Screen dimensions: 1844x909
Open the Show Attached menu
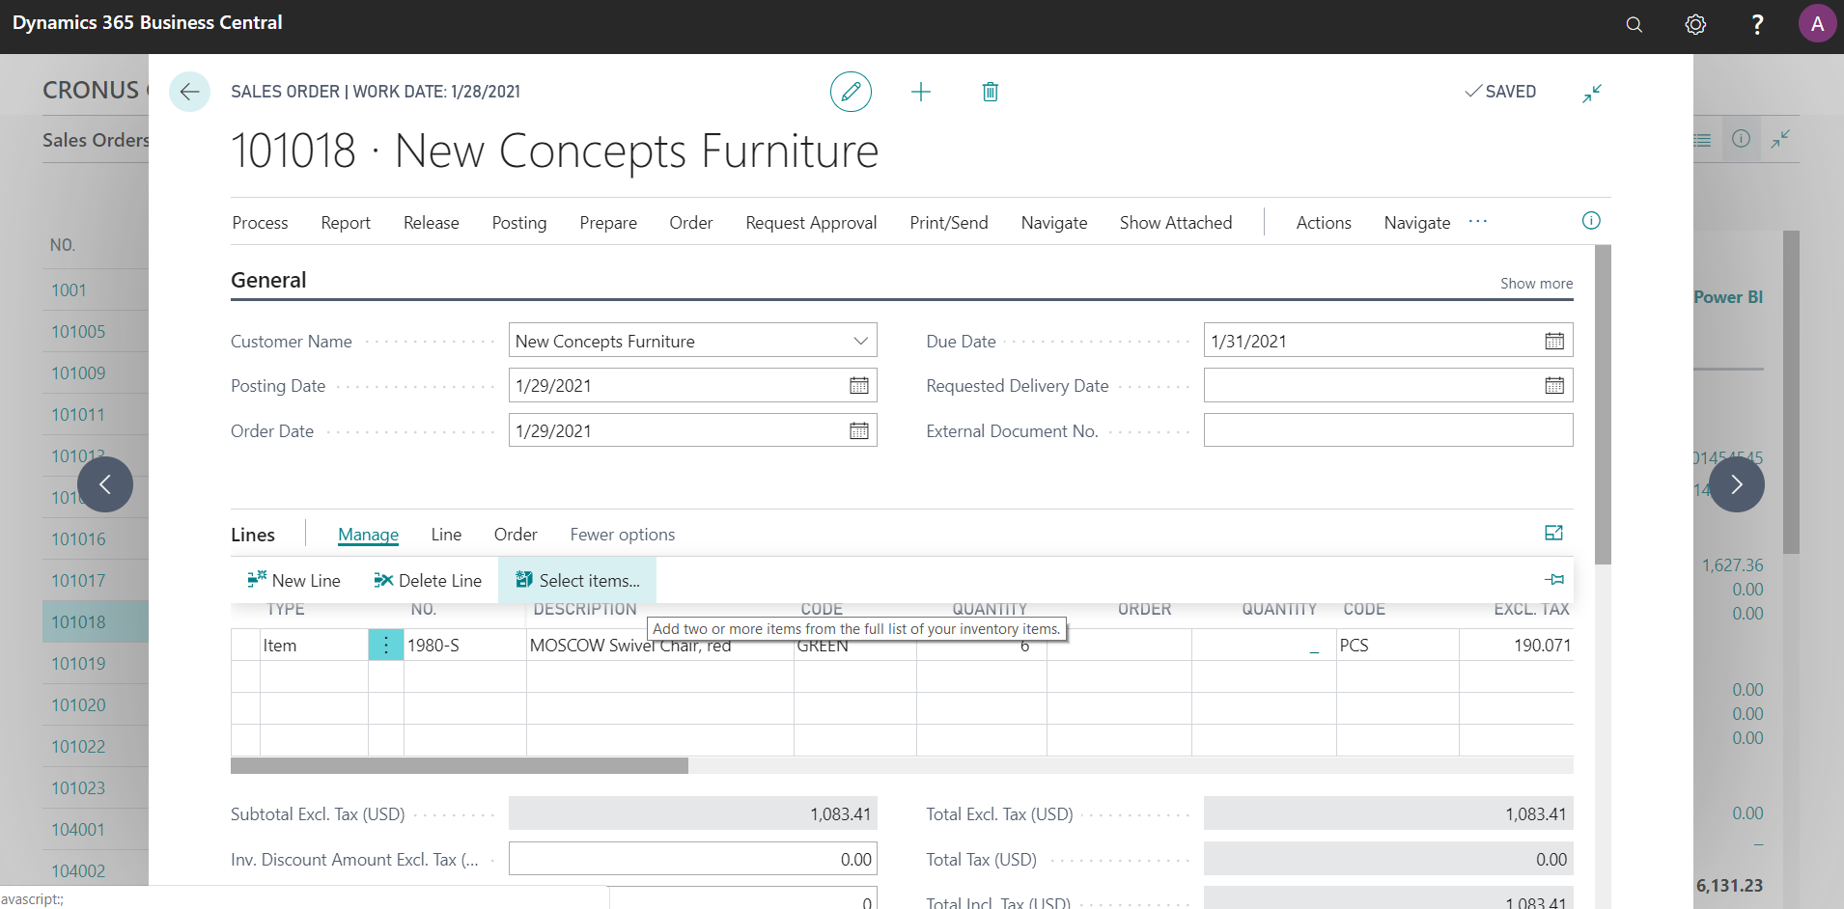(1176, 223)
